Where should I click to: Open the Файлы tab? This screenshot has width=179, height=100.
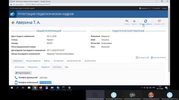pos(47,61)
